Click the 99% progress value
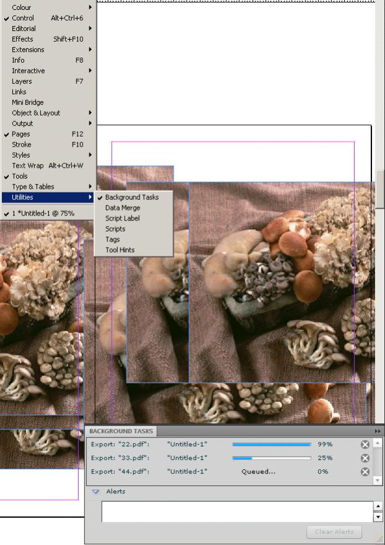This screenshot has height=545, width=385. click(x=325, y=444)
